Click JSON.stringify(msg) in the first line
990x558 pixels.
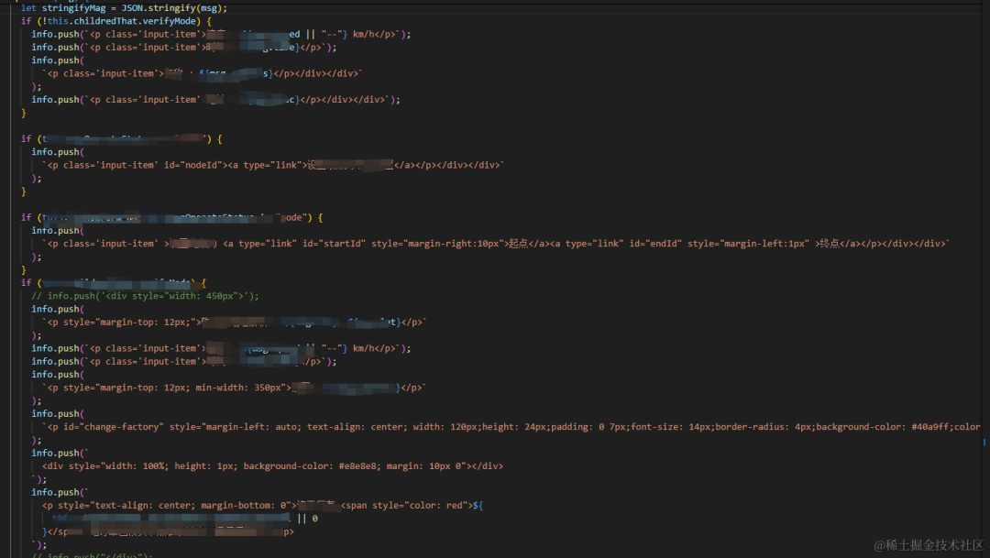pos(174,8)
